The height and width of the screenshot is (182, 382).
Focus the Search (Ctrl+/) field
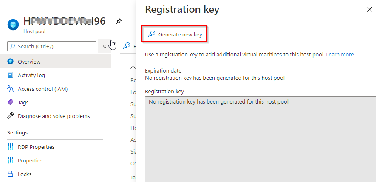[x=52, y=46]
